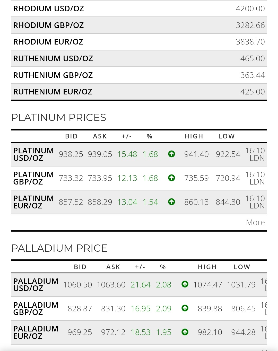Open the More link under Platinum Prices
278x351 pixels.
[x=255, y=222]
